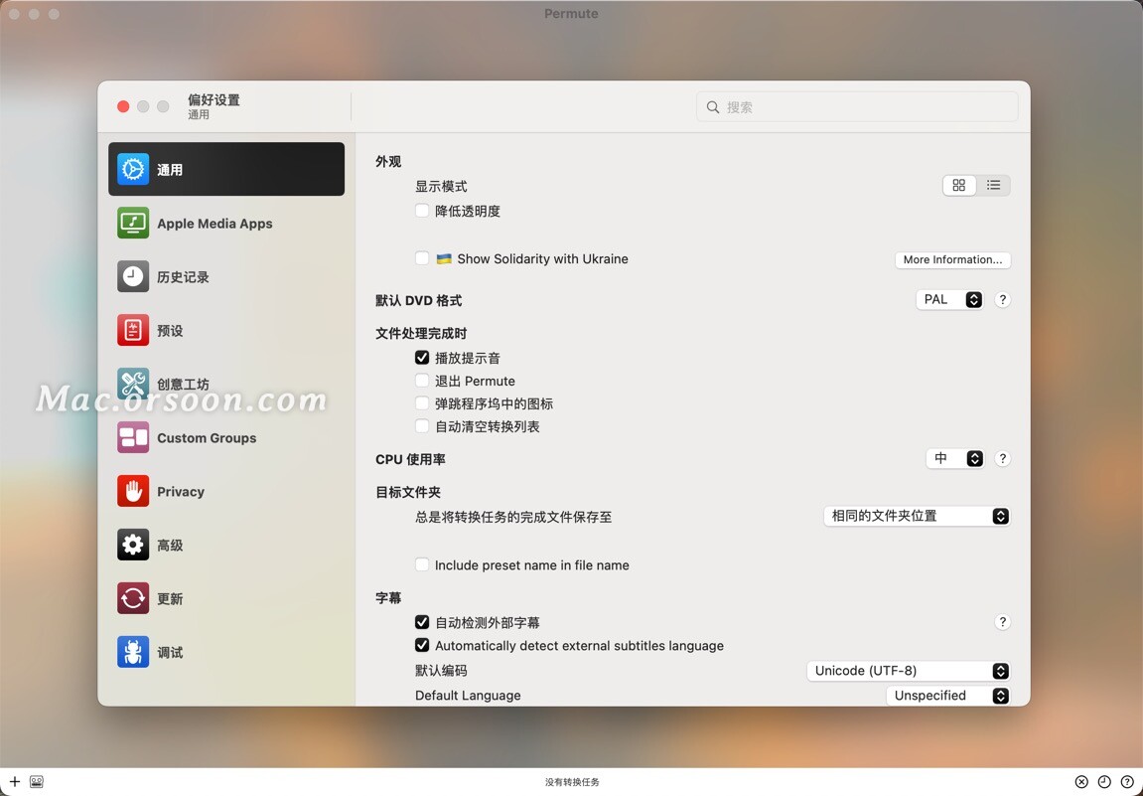Image resolution: width=1143 pixels, height=796 pixels.
Task: Click the 目标文件夹 heading
Action: pyautogui.click(x=408, y=492)
